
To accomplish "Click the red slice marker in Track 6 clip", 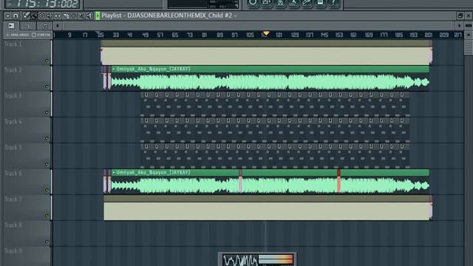I will coord(338,181).
